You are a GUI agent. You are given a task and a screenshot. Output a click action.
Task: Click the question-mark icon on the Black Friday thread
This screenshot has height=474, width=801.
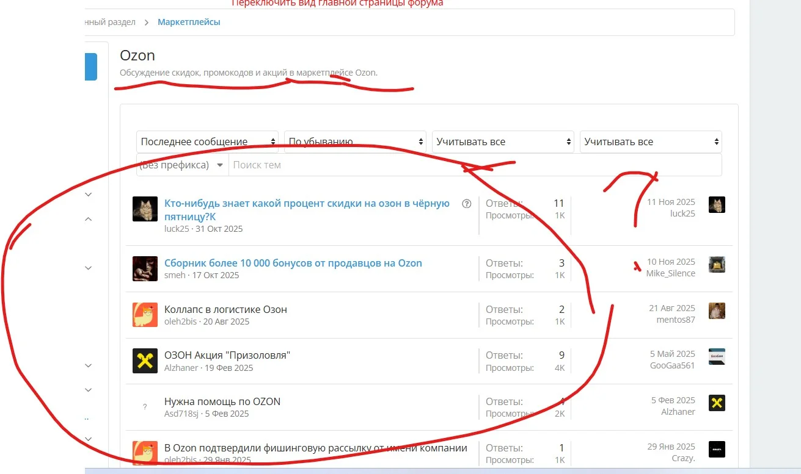467,204
